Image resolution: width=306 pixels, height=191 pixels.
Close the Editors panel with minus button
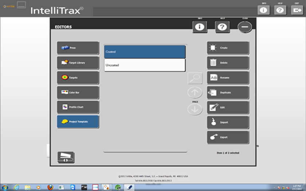(245, 27)
